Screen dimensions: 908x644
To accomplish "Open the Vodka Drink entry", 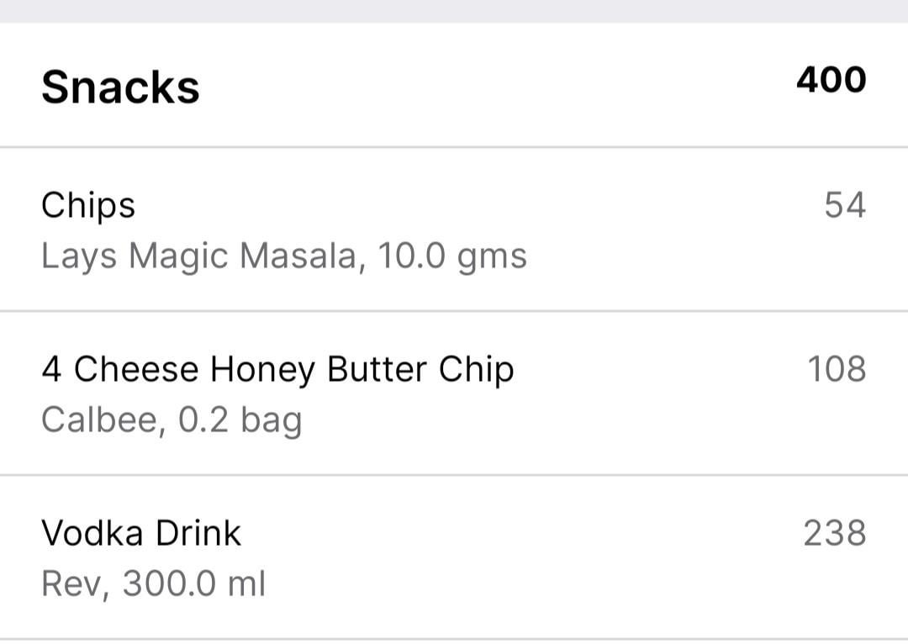I will pos(141,533).
